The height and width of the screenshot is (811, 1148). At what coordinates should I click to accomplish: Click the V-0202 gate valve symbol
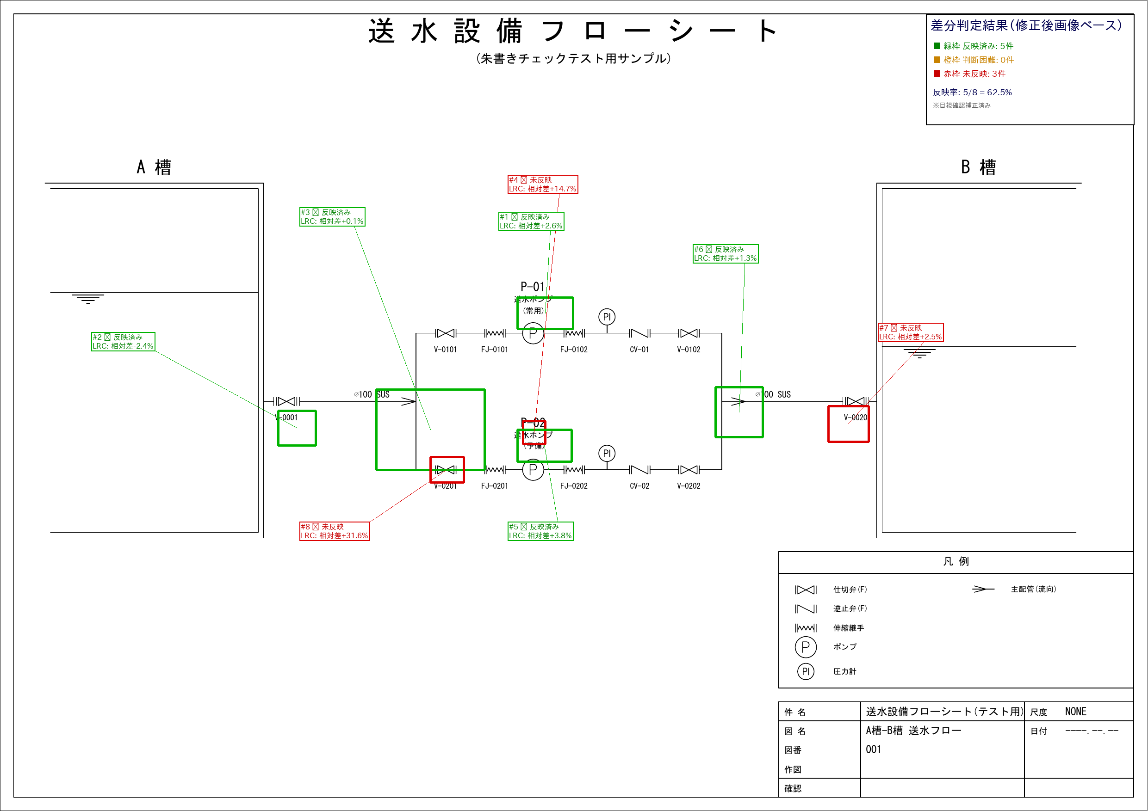(689, 470)
